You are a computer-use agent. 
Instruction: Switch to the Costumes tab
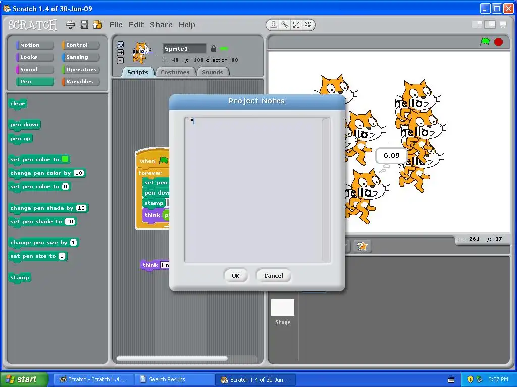tap(175, 72)
